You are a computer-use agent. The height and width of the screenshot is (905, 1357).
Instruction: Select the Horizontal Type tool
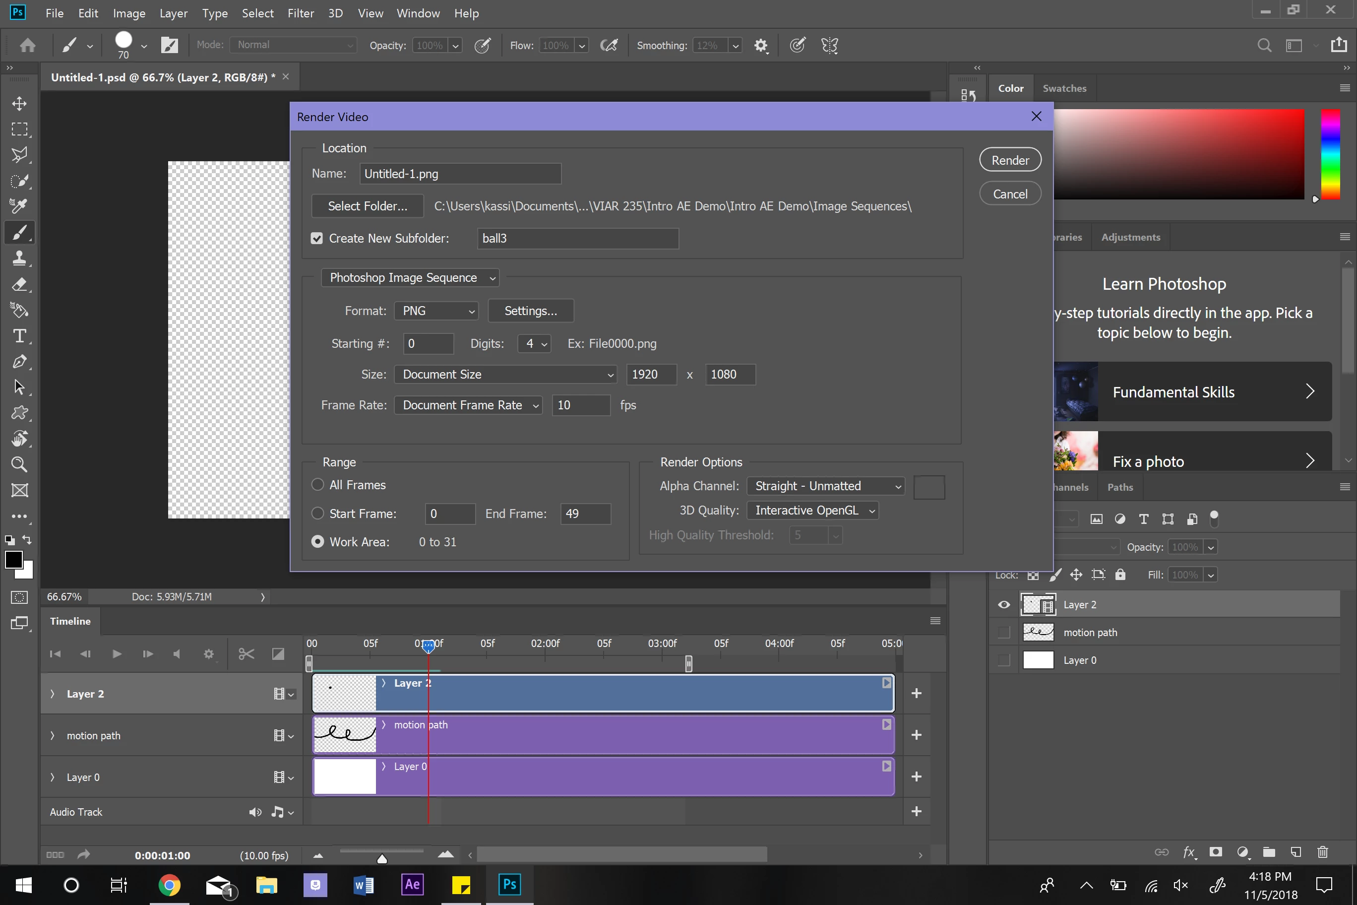pyautogui.click(x=19, y=336)
